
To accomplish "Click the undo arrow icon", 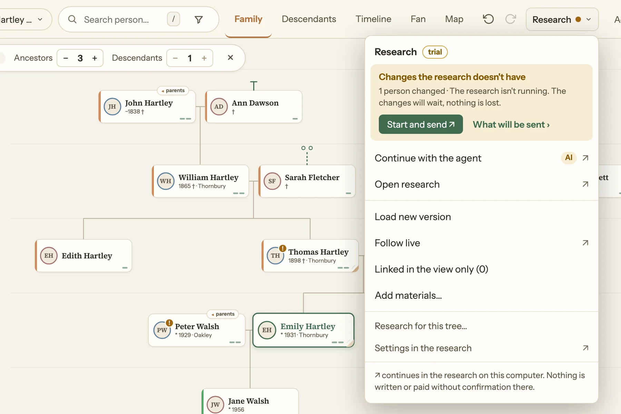I will (488, 19).
